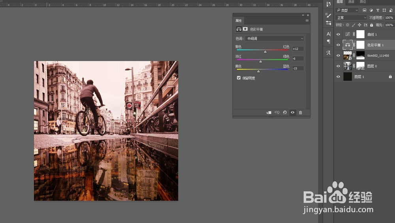This screenshot has height=223, width=395.
Task: Switch to the 通道 tab
Action: (350, 2)
